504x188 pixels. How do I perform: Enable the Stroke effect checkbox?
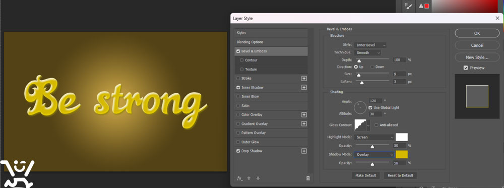[238, 79]
